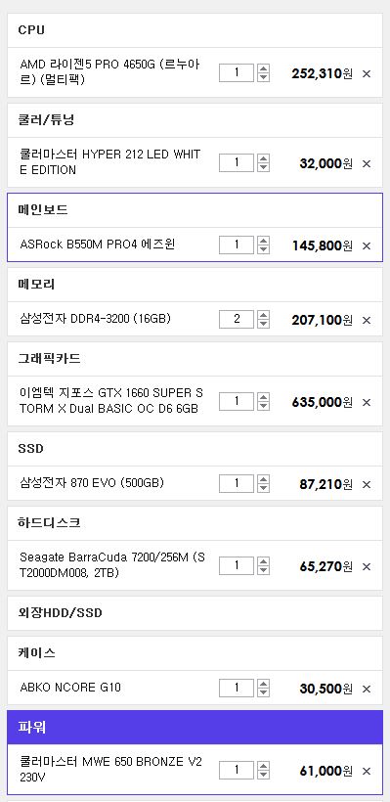Select the 외장HDD/SSD category header
Screen dimensions: 390x802
coord(195,613)
